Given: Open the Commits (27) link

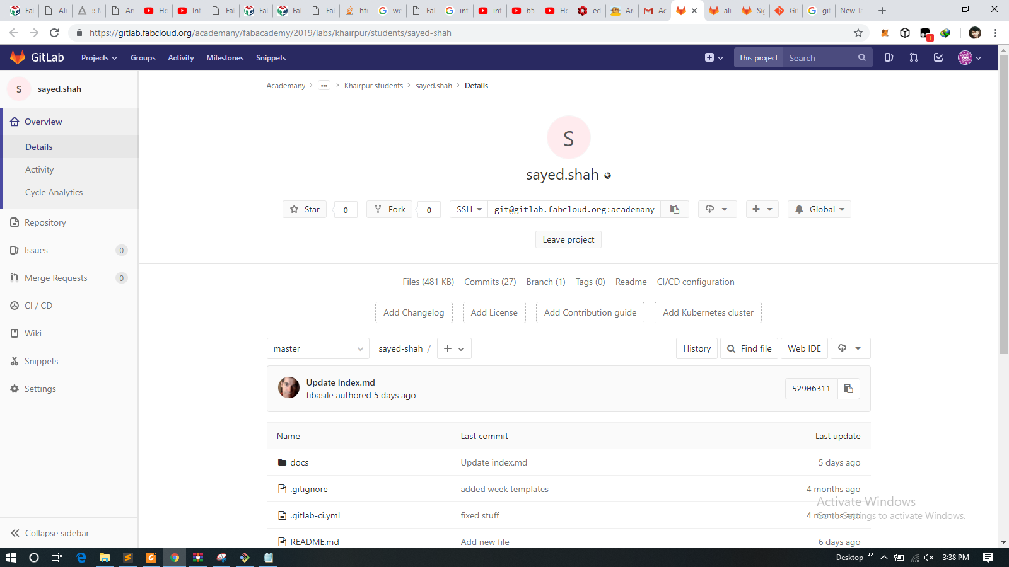Looking at the screenshot, I should pyautogui.click(x=490, y=282).
